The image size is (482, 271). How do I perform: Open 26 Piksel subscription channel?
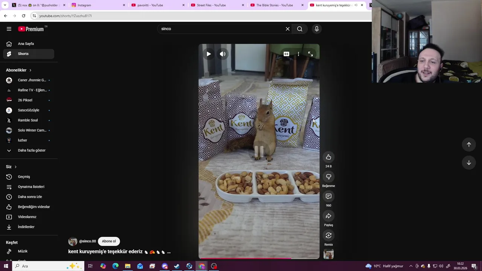pyautogui.click(x=29, y=100)
